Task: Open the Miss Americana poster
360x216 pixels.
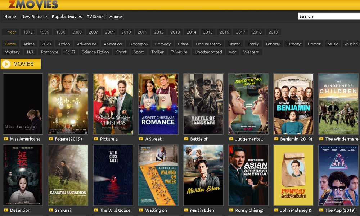Action: [23, 104]
